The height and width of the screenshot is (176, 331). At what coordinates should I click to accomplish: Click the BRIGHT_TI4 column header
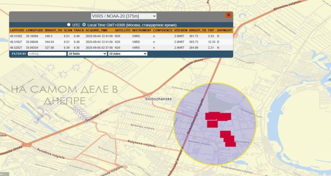coord(53,30)
